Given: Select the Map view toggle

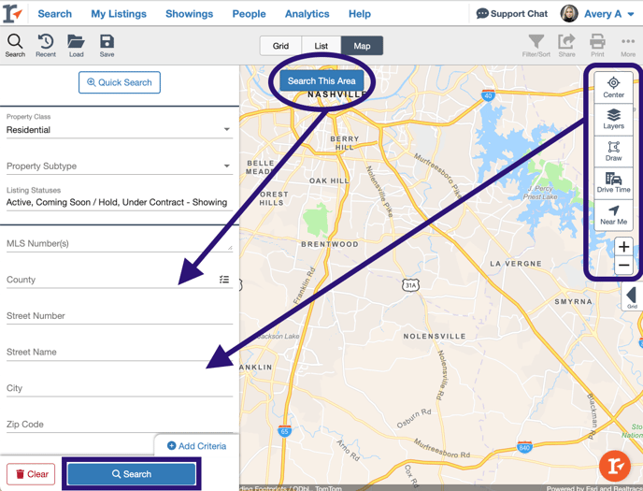Looking at the screenshot, I should tap(362, 46).
